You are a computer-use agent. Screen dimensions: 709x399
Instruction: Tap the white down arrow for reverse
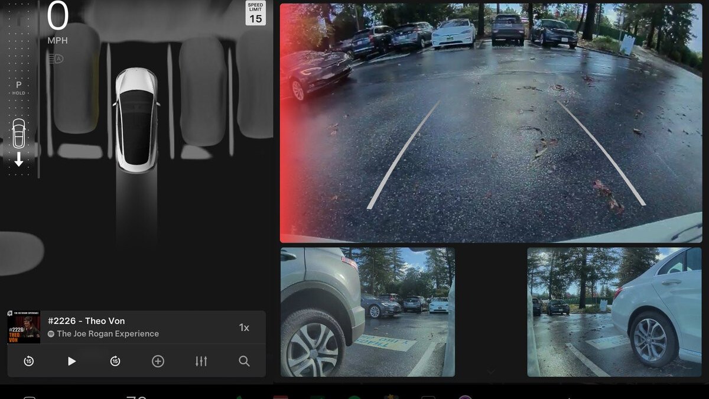click(x=19, y=160)
